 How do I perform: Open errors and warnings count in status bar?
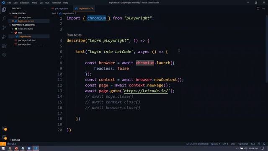click(x=12, y=144)
